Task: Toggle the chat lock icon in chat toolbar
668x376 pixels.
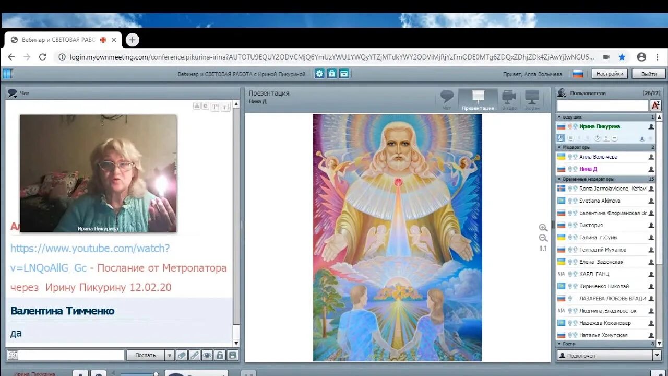Action: [220, 355]
